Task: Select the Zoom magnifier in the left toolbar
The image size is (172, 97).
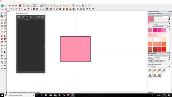Action: 2,59
